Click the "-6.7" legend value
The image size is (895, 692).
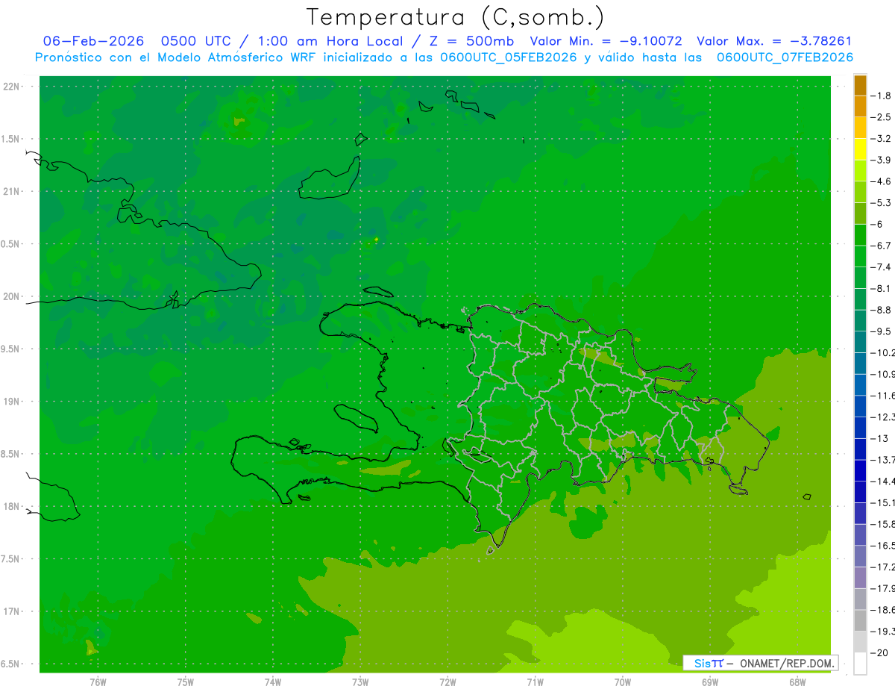point(882,246)
